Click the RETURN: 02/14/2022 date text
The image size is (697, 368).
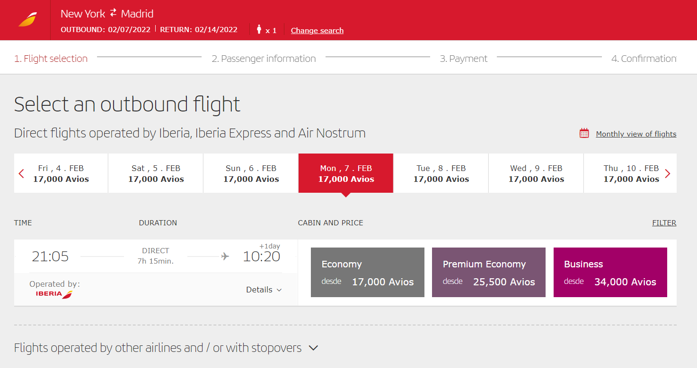click(x=199, y=29)
